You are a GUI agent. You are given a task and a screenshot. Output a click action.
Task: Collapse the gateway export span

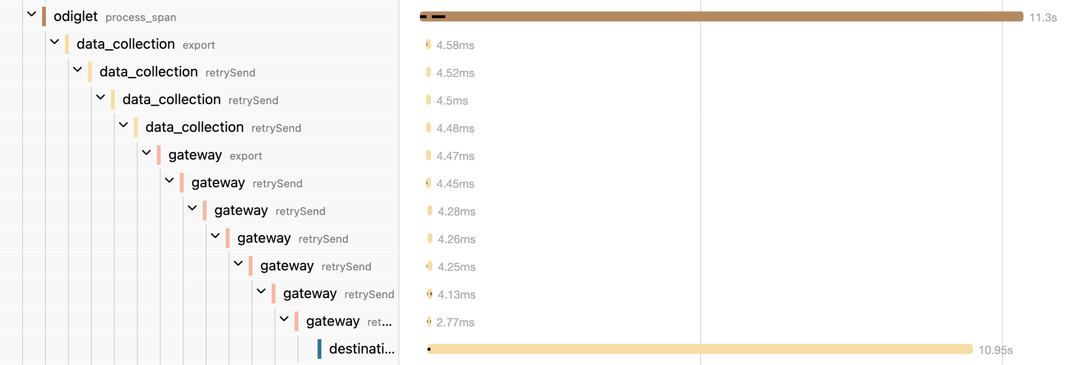click(146, 153)
